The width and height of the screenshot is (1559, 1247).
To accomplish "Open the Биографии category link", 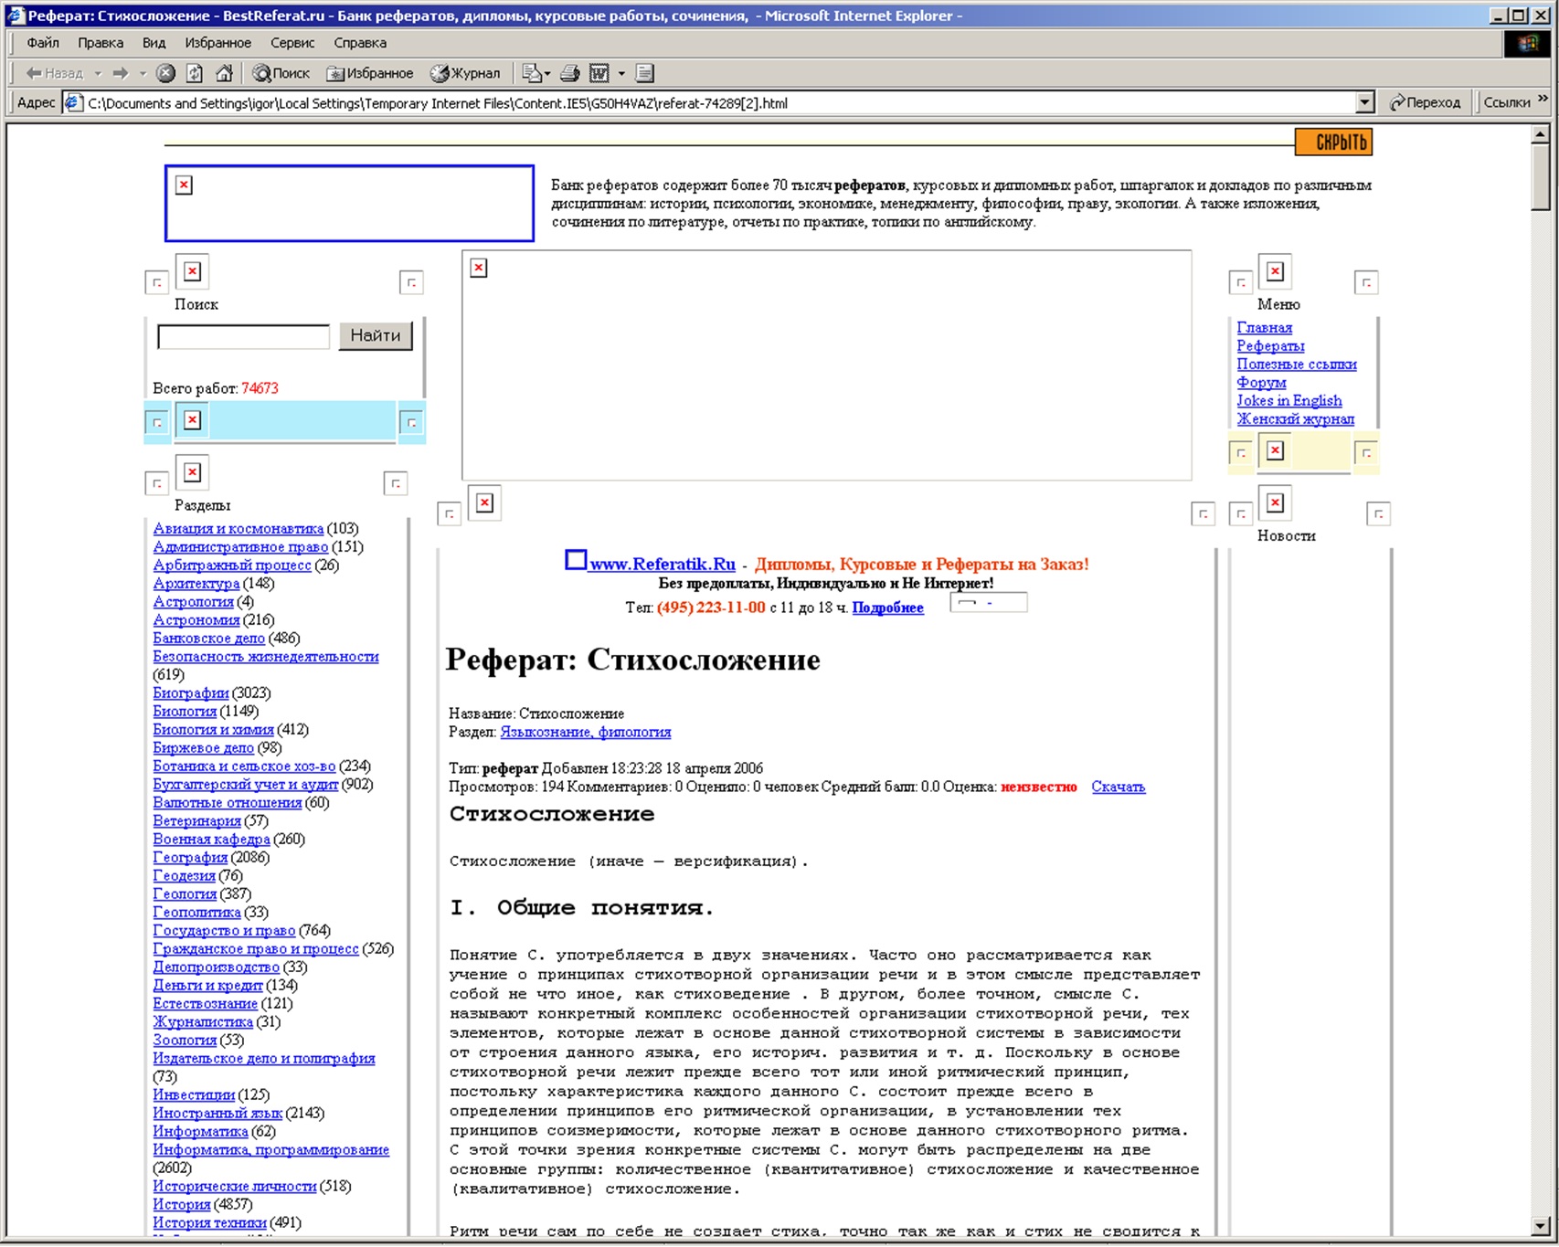I will coord(190,692).
